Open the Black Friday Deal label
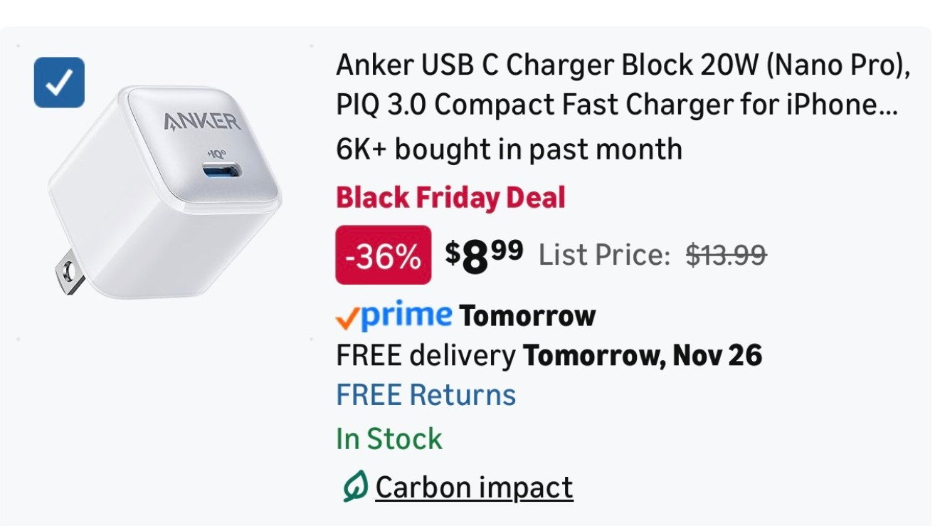The image size is (935, 526). (x=450, y=197)
